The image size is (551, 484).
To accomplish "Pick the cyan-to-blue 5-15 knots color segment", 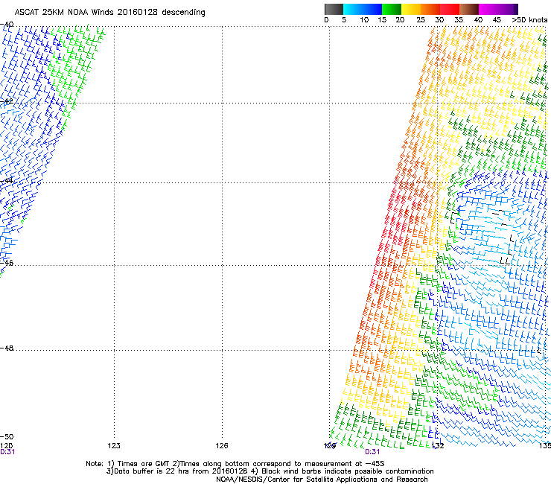I will [363, 9].
